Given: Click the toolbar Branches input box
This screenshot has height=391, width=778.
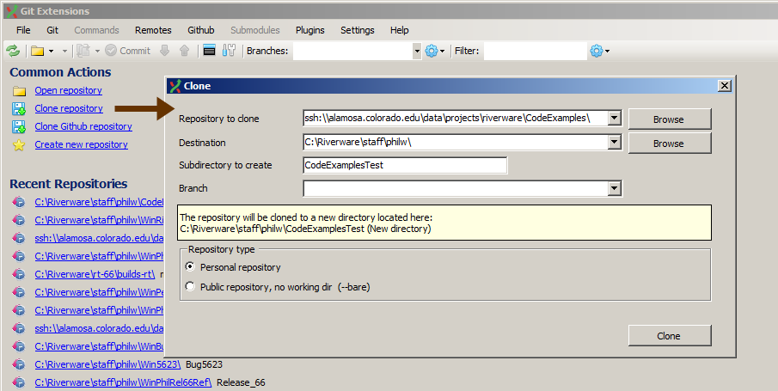Looking at the screenshot, I should click(352, 51).
